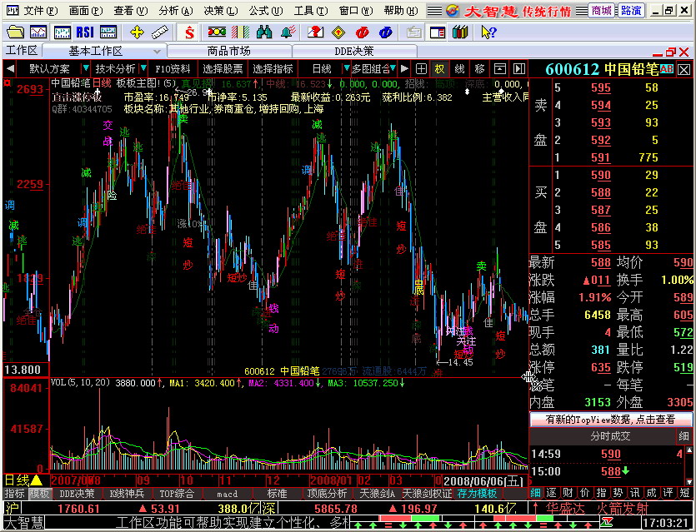Open the 分析(A) menu
696x532 pixels.
pyautogui.click(x=175, y=11)
